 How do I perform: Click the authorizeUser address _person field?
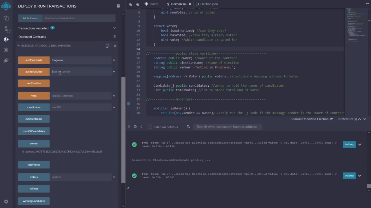coord(81,72)
